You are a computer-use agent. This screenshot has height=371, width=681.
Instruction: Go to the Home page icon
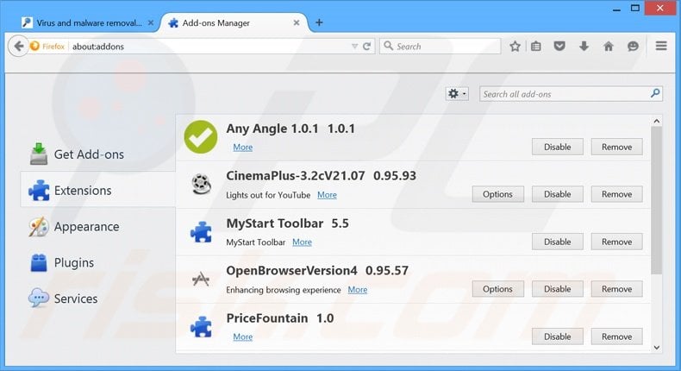point(609,46)
